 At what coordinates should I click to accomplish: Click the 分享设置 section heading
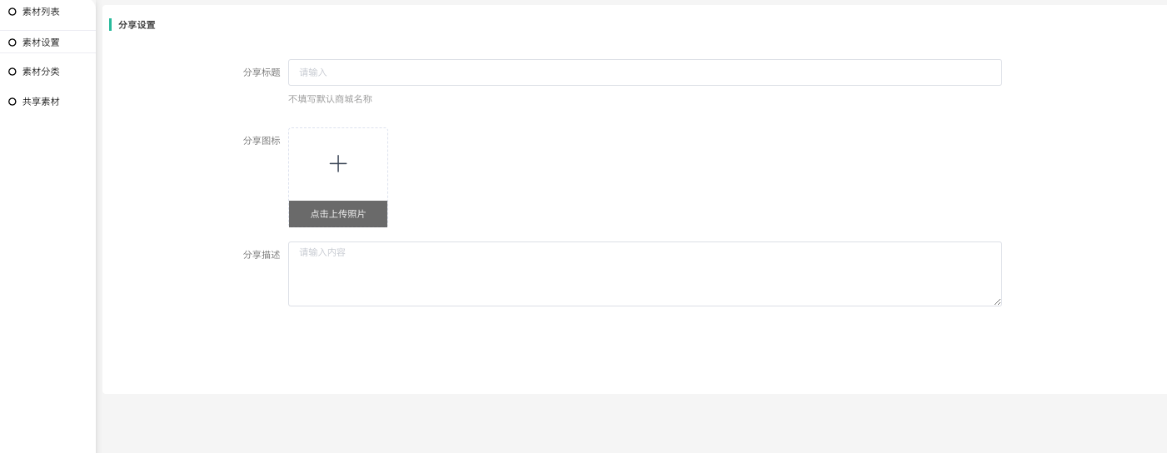click(137, 25)
